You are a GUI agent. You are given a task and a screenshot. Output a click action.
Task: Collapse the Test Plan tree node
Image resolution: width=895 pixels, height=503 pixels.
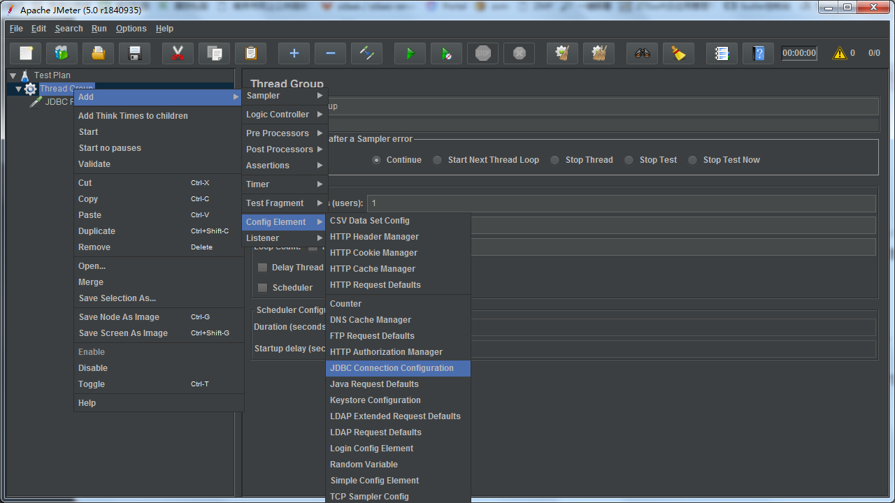(x=13, y=75)
